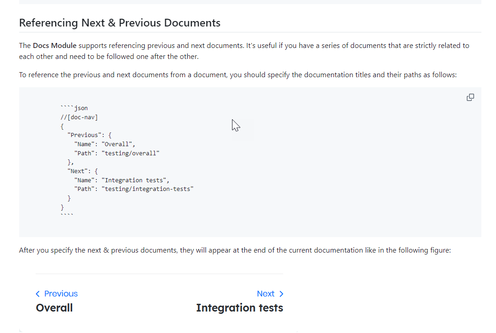
Task: Select the bold Integration tests document title
Action: [239, 308]
